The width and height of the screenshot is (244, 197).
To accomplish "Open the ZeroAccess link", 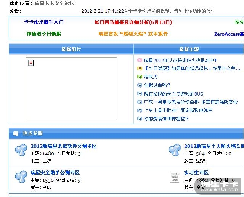I will coord(229,34).
